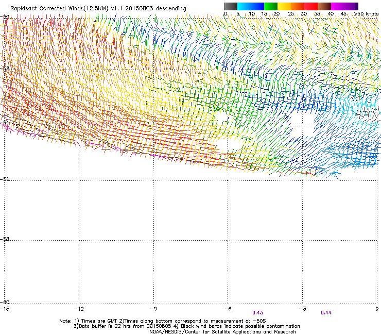
Task: Click the longitude axis label -15
Action: (x=4, y=309)
